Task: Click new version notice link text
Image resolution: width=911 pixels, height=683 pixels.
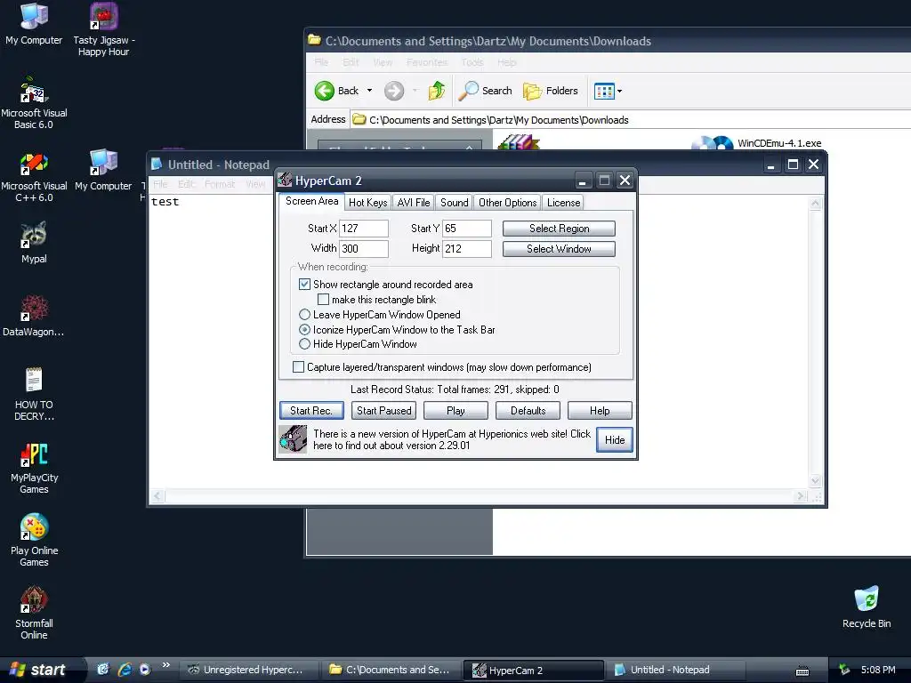Action: (x=451, y=439)
